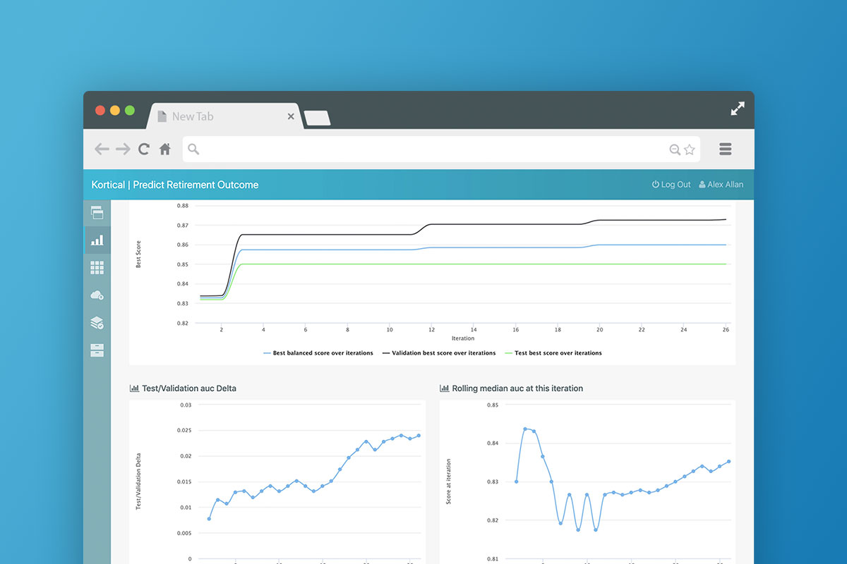Click the address bar search magnifier
847x564 pixels.
tap(193, 149)
